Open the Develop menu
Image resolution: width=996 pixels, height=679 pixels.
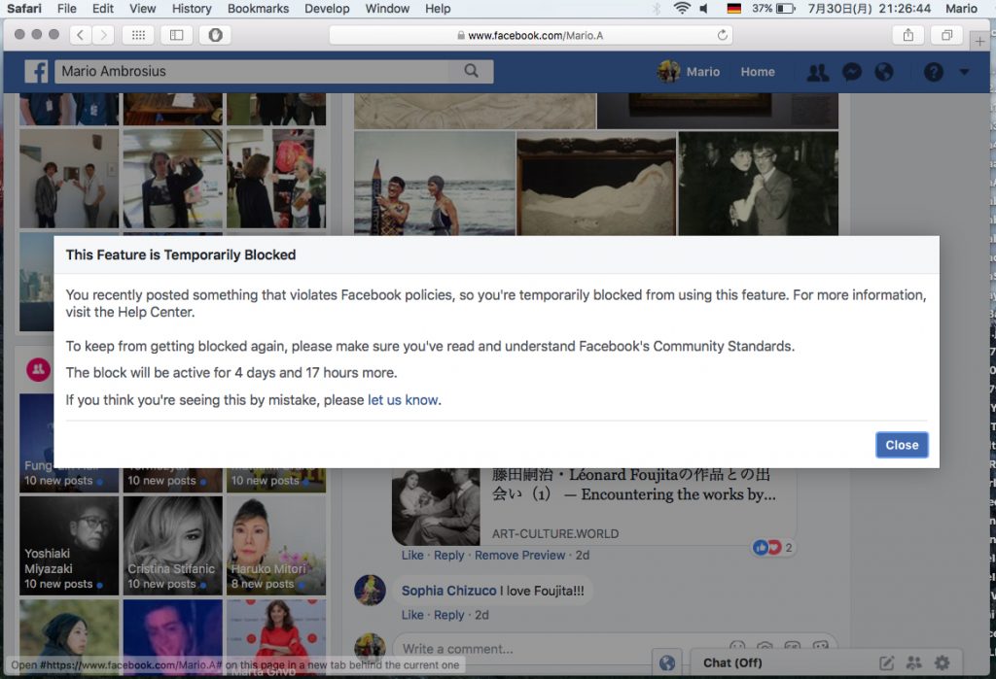[x=327, y=8]
